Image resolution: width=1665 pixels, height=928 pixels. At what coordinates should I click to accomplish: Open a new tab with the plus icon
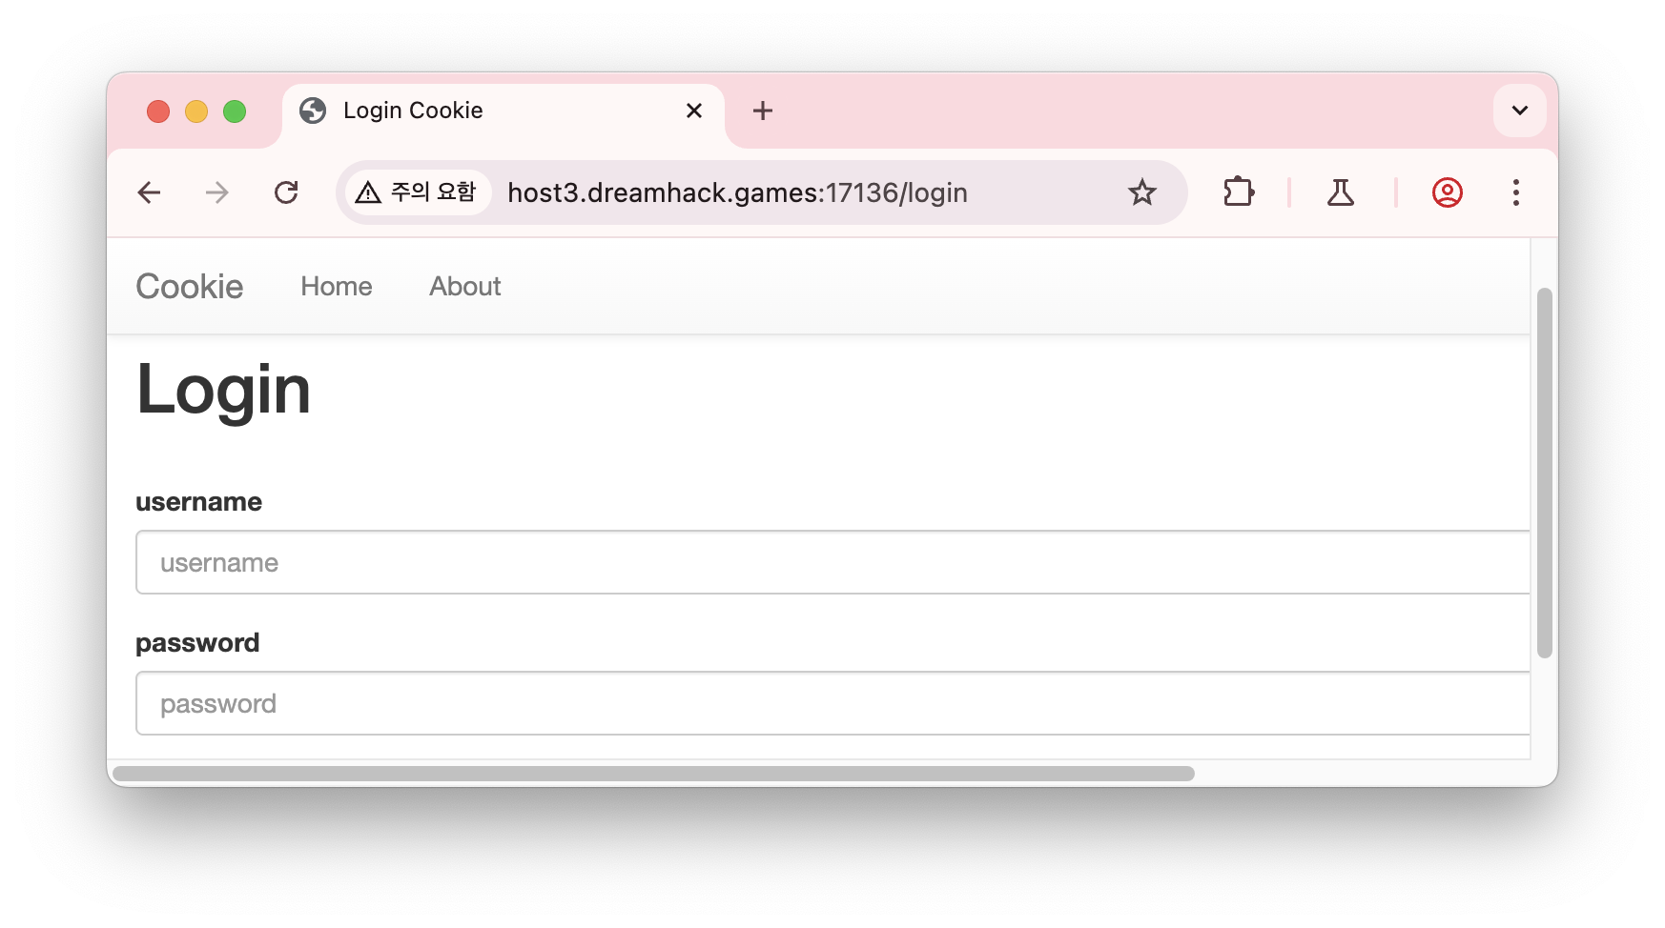[762, 111]
